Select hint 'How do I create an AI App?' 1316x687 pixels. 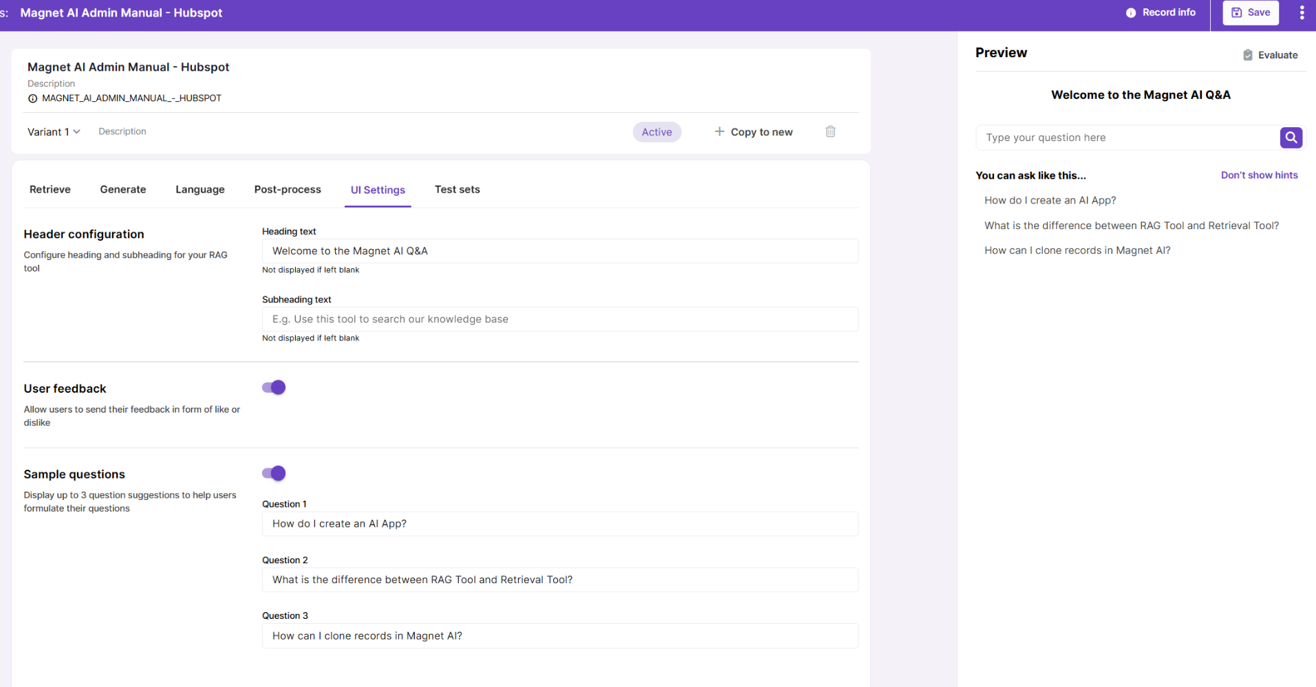[x=1050, y=201]
